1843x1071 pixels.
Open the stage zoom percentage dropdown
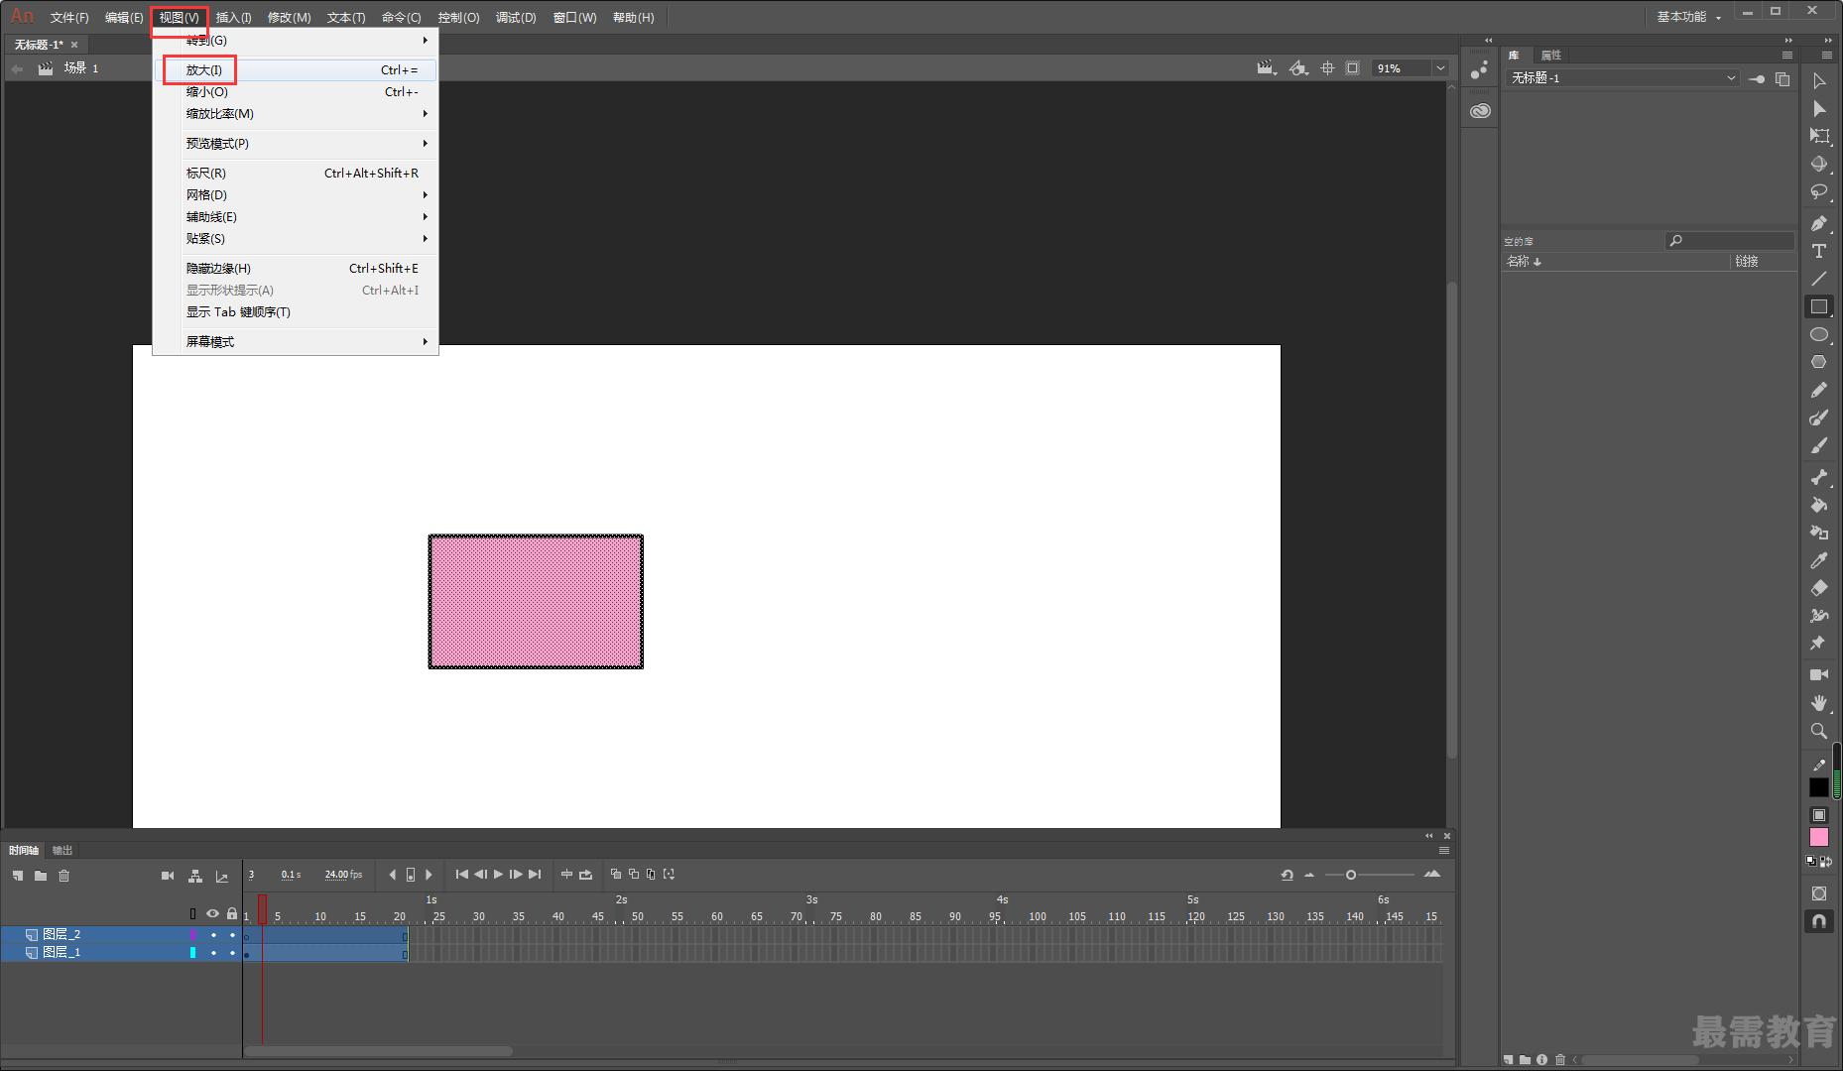tap(1440, 68)
